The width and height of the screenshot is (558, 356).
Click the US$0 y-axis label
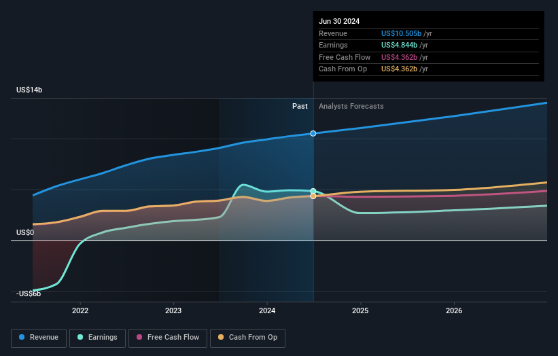tap(25, 232)
